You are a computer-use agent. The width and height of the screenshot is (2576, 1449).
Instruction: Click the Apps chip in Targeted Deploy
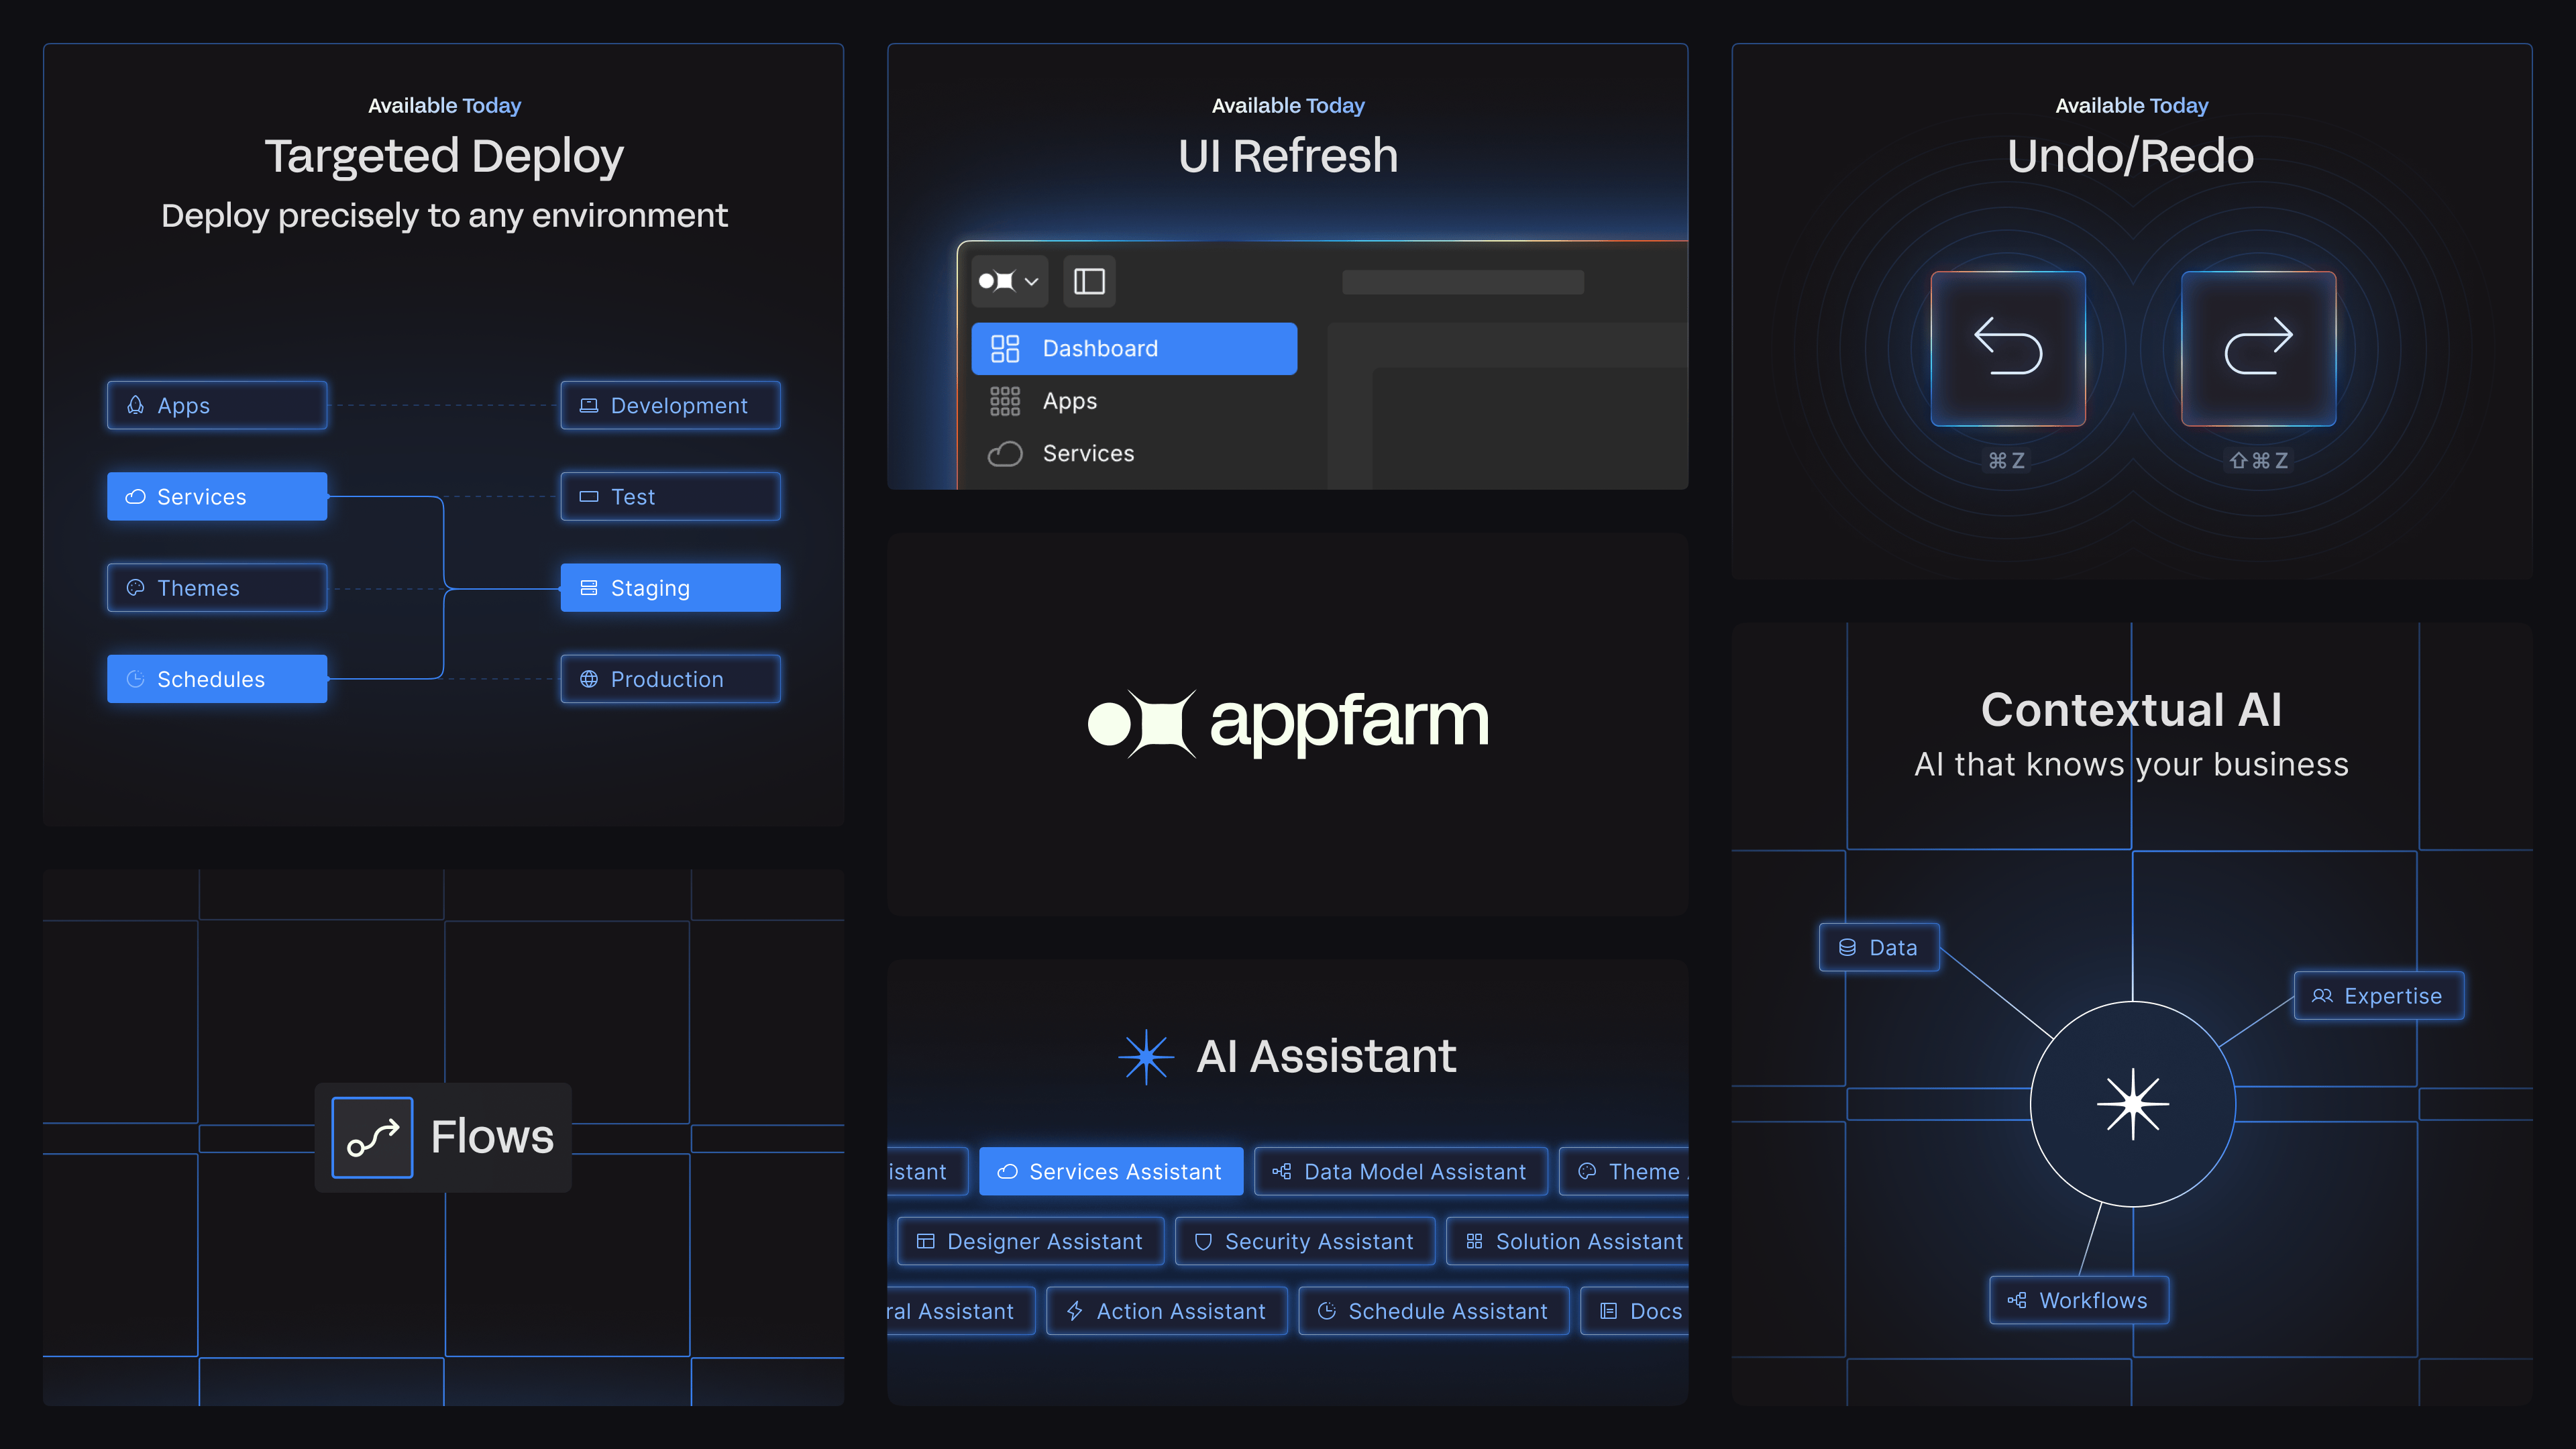click(x=217, y=405)
